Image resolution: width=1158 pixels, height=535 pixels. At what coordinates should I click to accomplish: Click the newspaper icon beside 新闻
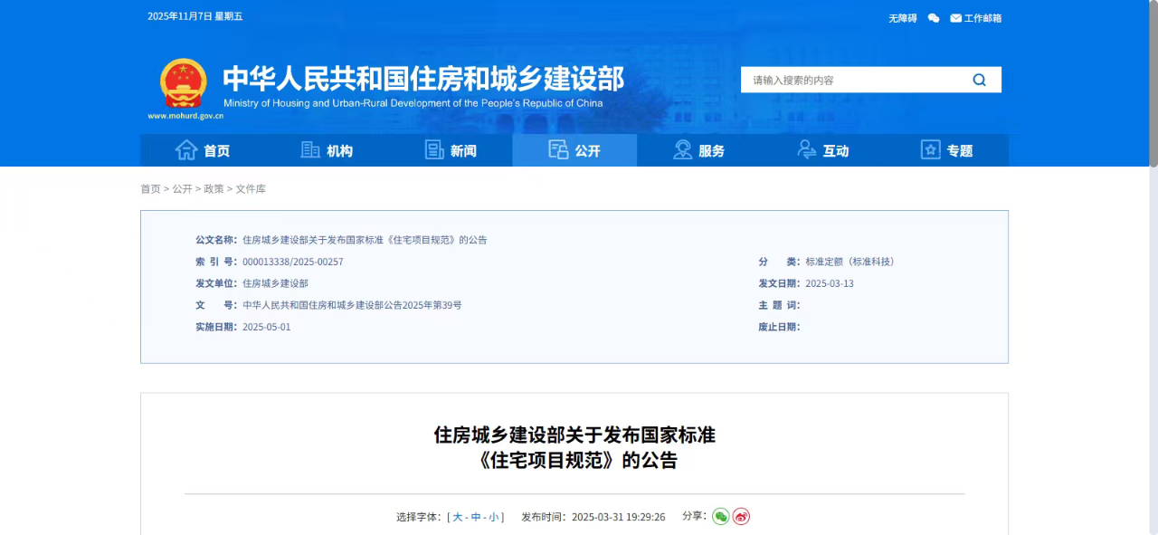pos(434,150)
